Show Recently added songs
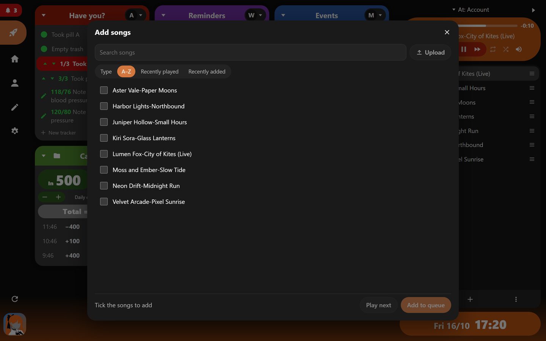The width and height of the screenshot is (546, 341). (x=207, y=72)
